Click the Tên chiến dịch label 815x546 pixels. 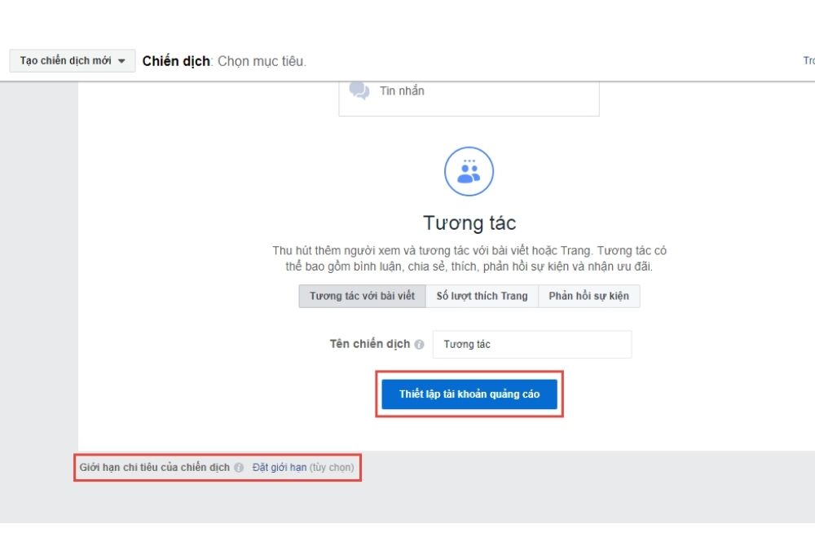(x=370, y=344)
